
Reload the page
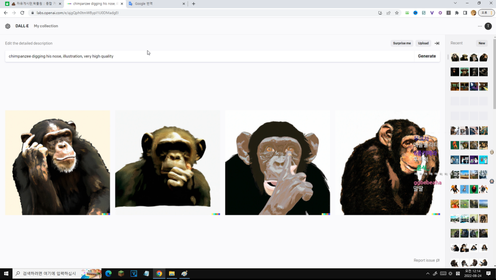point(22,13)
